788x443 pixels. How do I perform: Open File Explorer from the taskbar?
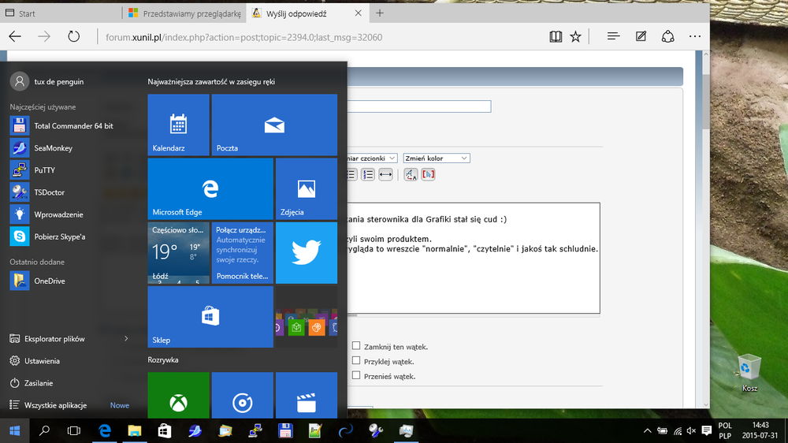click(134, 431)
